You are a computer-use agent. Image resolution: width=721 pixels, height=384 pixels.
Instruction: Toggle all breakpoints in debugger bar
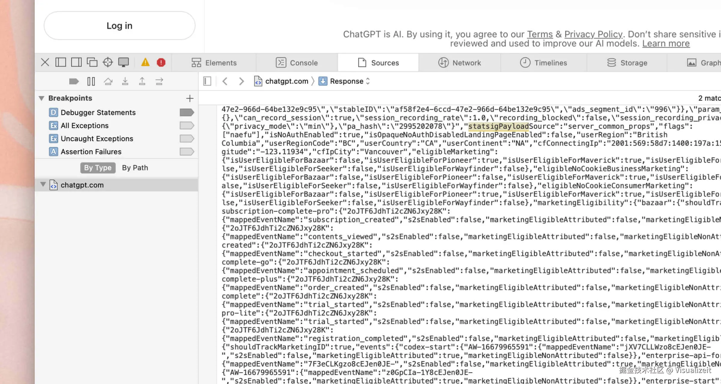click(x=74, y=81)
